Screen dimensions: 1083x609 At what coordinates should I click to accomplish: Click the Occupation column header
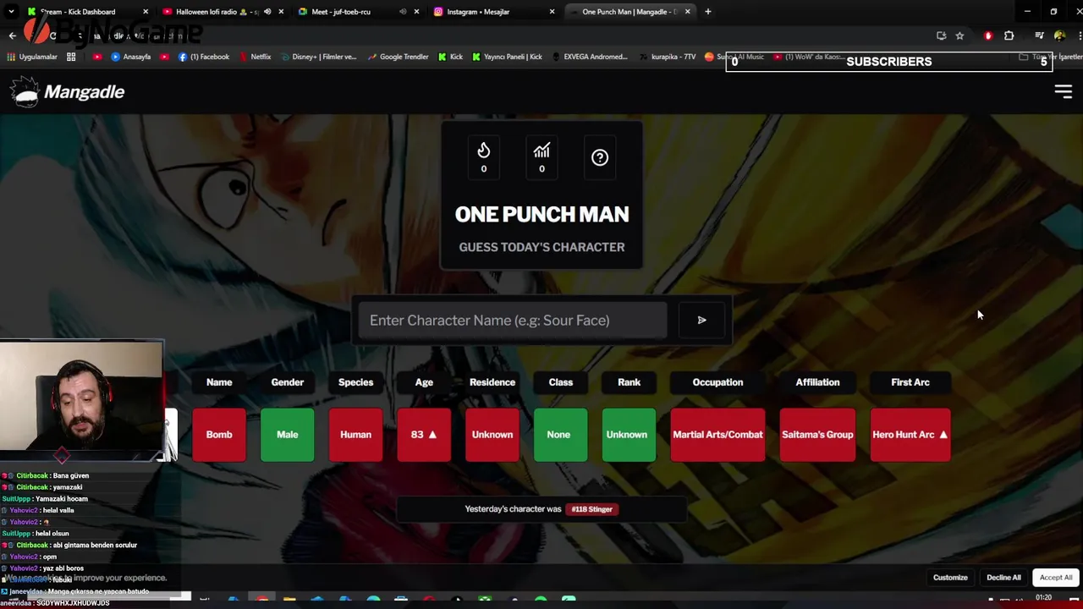point(717,382)
